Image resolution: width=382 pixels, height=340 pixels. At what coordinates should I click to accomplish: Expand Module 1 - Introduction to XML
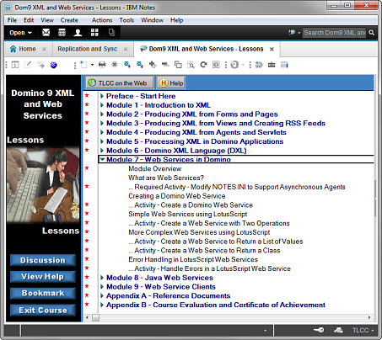point(102,105)
